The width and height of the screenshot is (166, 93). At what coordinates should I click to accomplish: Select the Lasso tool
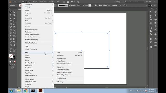[x=14, y=15]
